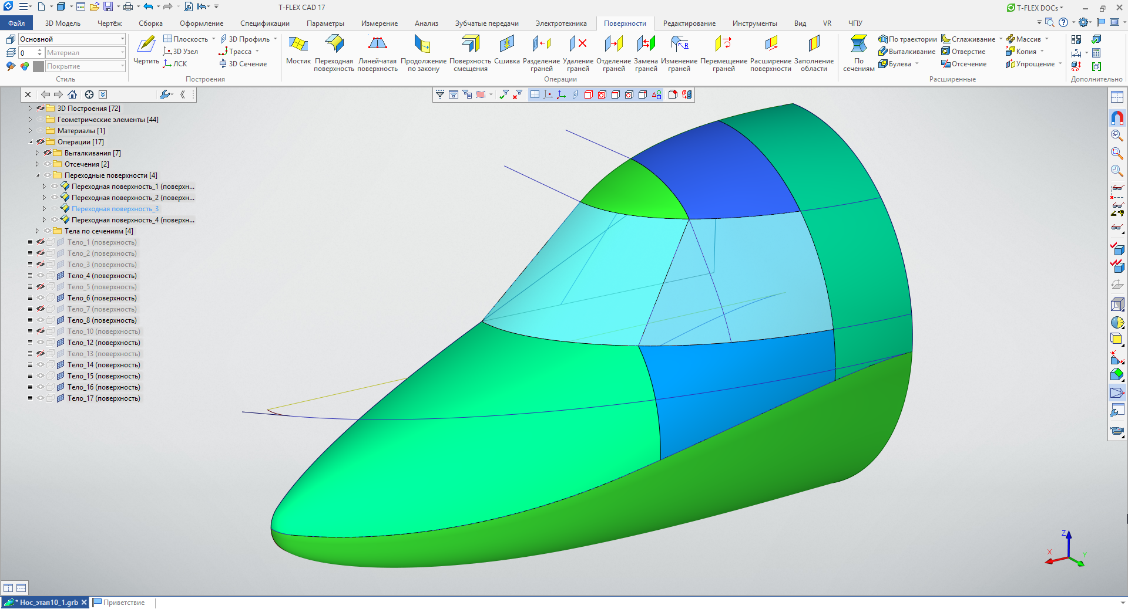
Task: Activate the Отделение граней tool
Action: click(613, 53)
